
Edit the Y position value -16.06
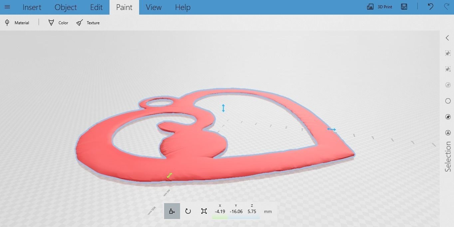[236, 211]
